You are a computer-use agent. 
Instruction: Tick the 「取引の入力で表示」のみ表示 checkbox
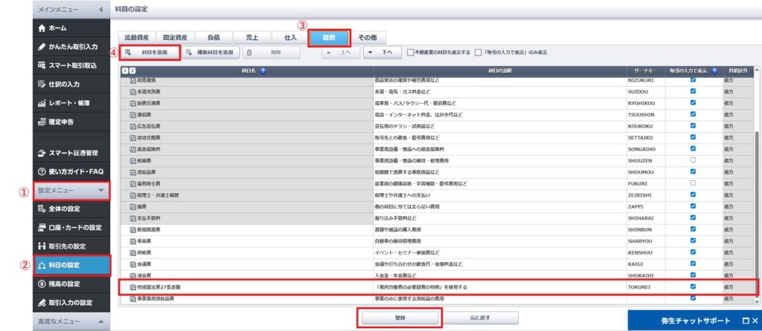(x=478, y=53)
